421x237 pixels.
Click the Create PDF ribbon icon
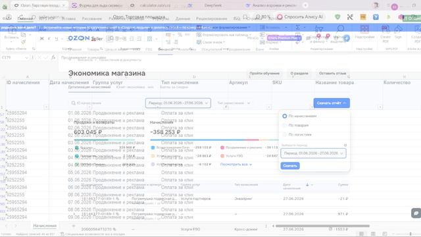click(385, 29)
